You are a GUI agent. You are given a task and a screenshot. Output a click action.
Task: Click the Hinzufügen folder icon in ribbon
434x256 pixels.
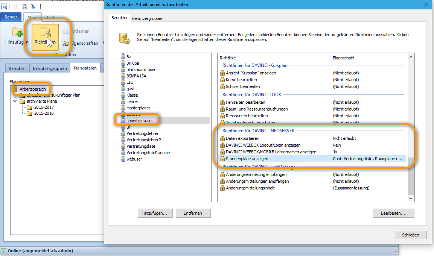(17, 32)
